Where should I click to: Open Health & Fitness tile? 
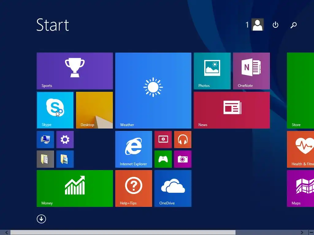[301, 149]
